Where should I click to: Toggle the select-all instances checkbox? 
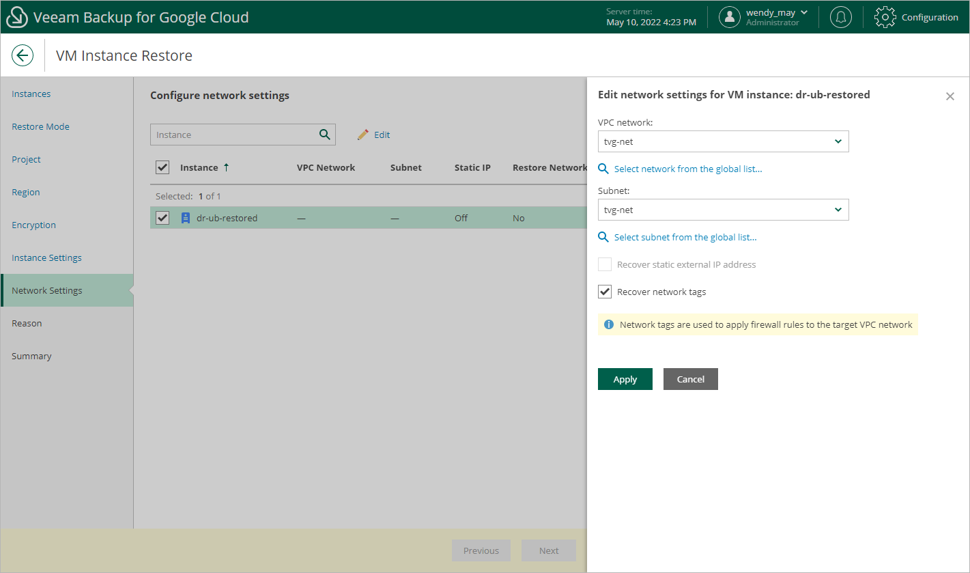[162, 167]
